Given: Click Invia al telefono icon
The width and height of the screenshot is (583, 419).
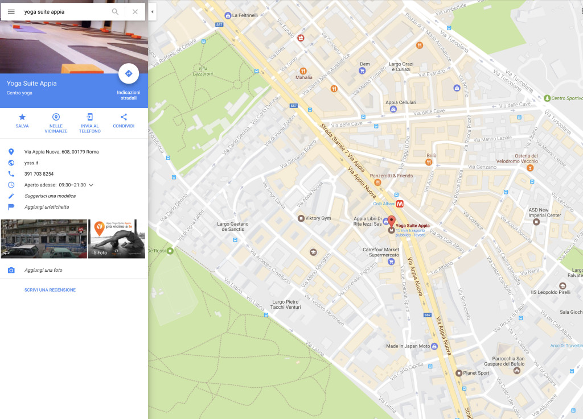Looking at the screenshot, I should pyautogui.click(x=90, y=117).
